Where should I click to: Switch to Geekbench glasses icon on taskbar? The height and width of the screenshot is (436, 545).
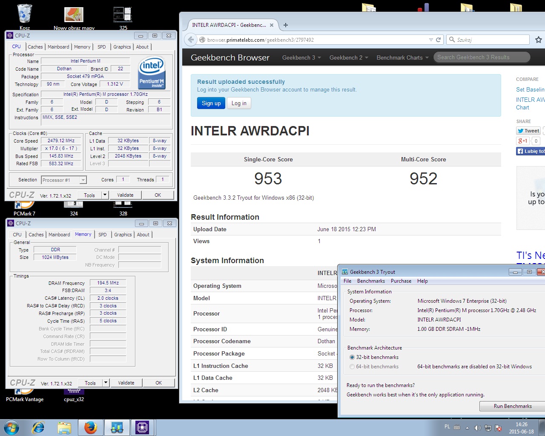coord(117,427)
